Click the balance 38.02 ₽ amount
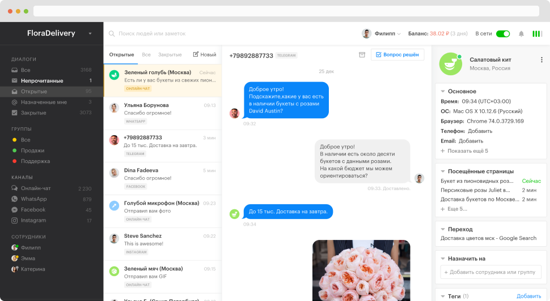This screenshot has height=301, width=550. coord(439,33)
